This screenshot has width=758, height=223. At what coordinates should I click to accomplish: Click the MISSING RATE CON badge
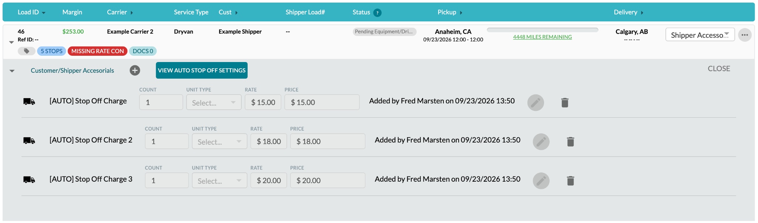point(97,51)
